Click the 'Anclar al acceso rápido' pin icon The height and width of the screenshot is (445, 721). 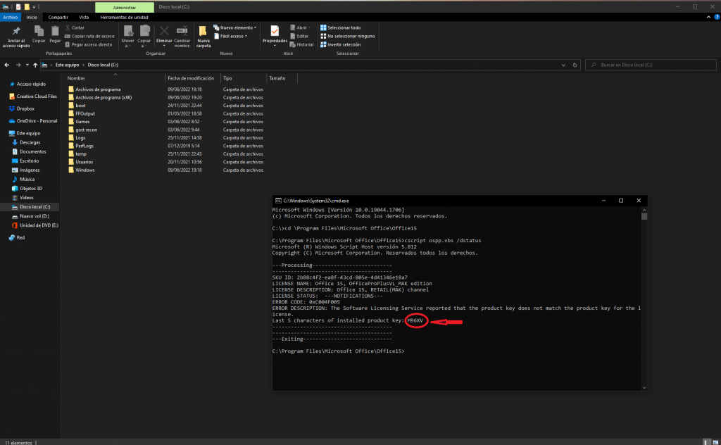tap(15, 32)
